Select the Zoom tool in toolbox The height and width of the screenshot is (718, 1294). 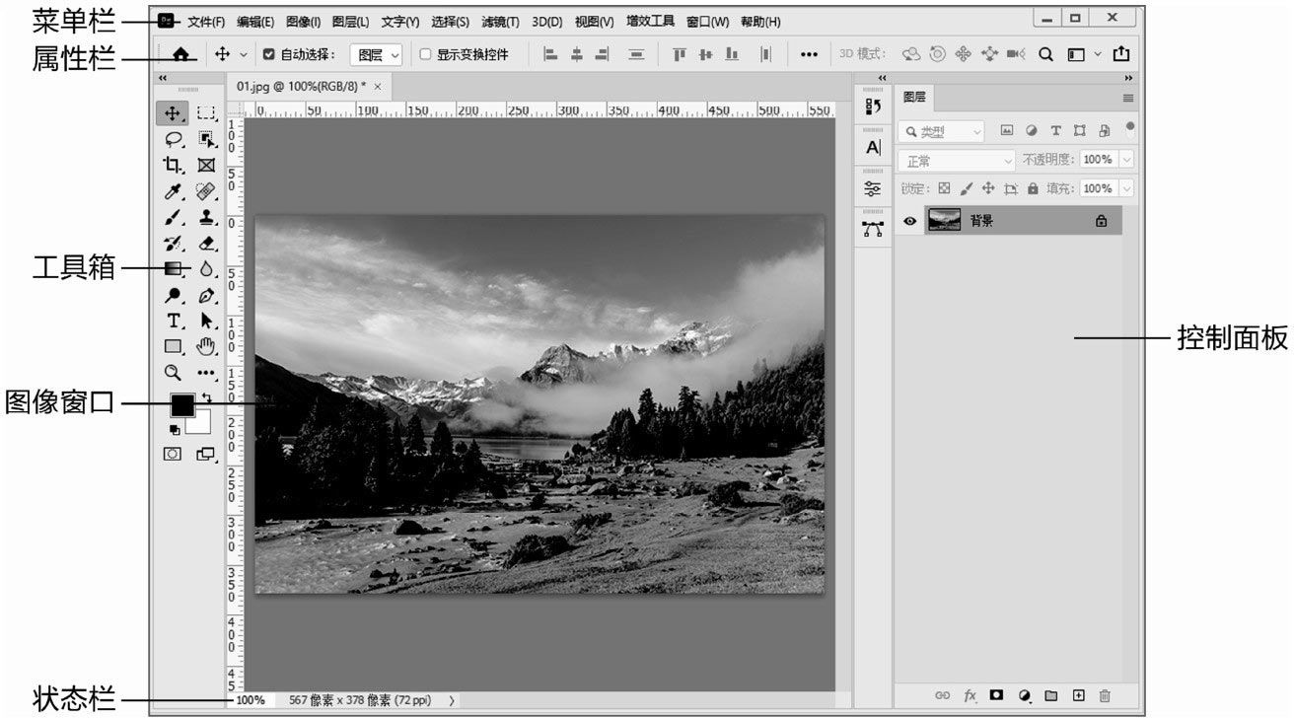tap(174, 372)
